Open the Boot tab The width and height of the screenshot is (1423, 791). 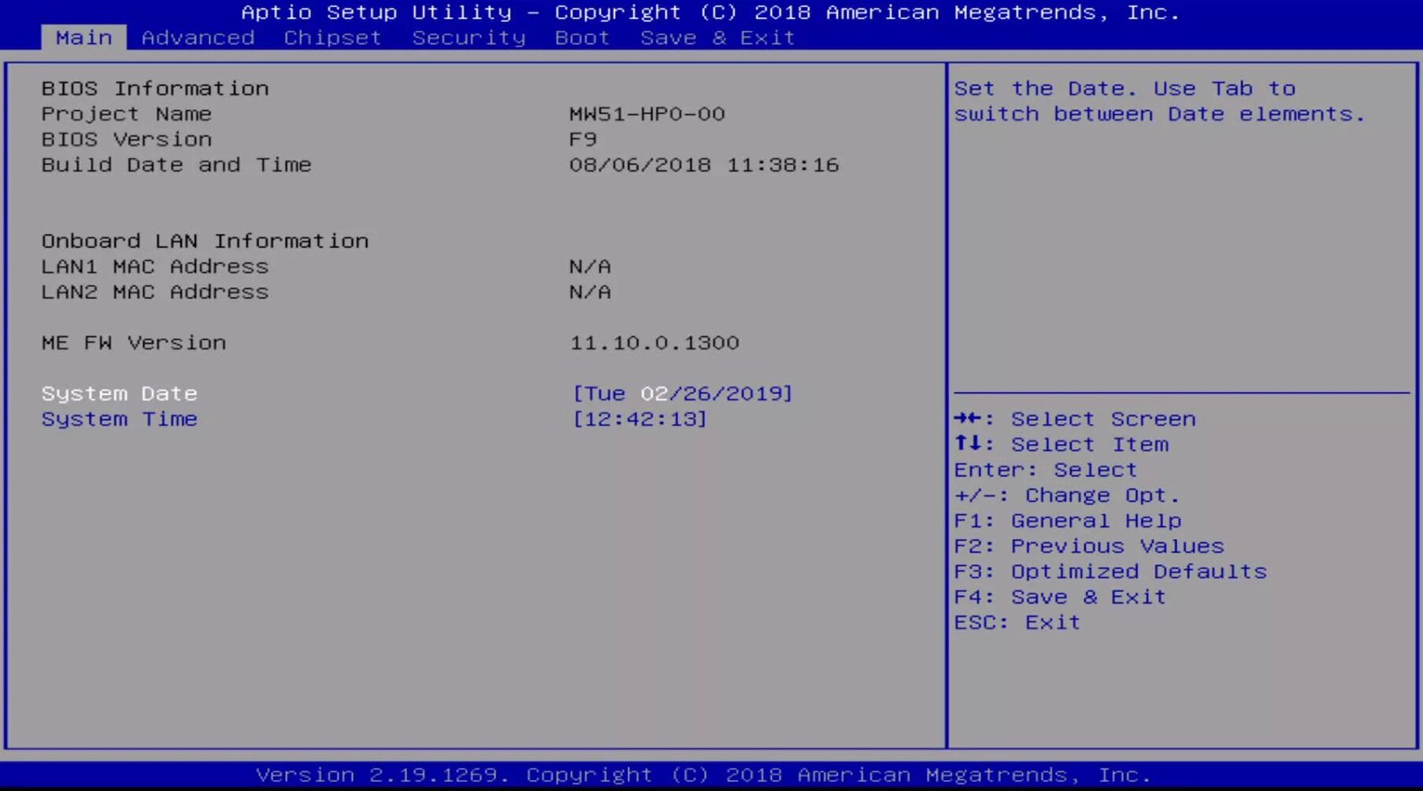[x=582, y=38]
